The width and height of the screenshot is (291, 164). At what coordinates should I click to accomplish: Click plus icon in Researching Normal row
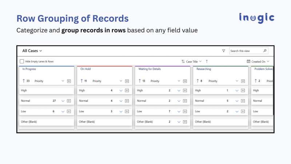243,101
